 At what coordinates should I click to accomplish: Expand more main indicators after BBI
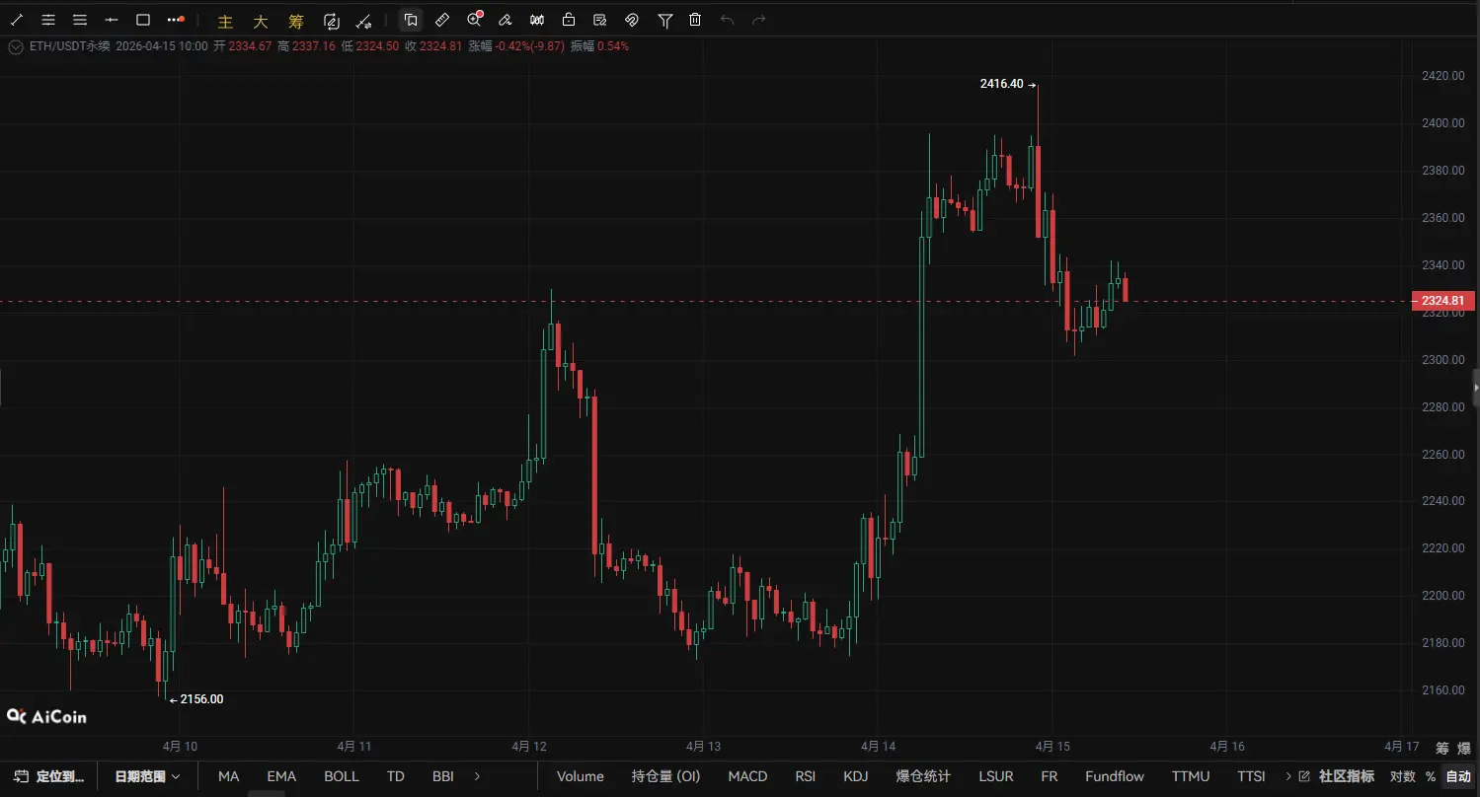point(477,776)
